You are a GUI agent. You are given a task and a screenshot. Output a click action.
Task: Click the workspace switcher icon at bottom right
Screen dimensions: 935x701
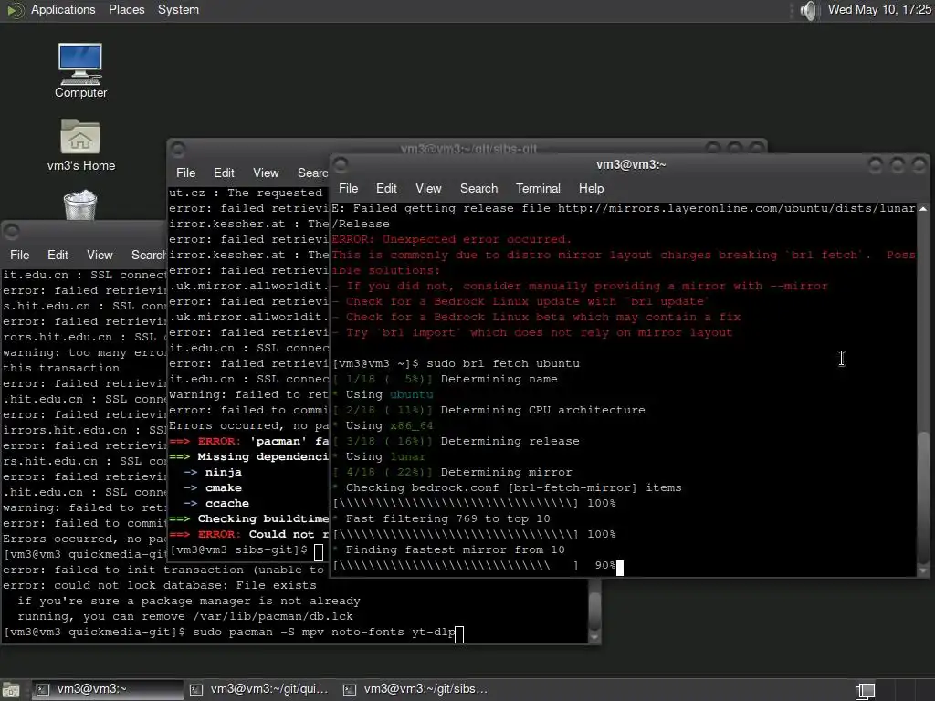point(866,690)
